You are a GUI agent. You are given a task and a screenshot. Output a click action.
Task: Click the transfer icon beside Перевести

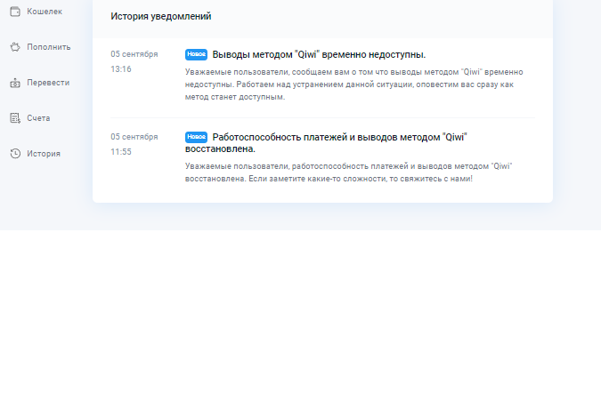pos(15,83)
